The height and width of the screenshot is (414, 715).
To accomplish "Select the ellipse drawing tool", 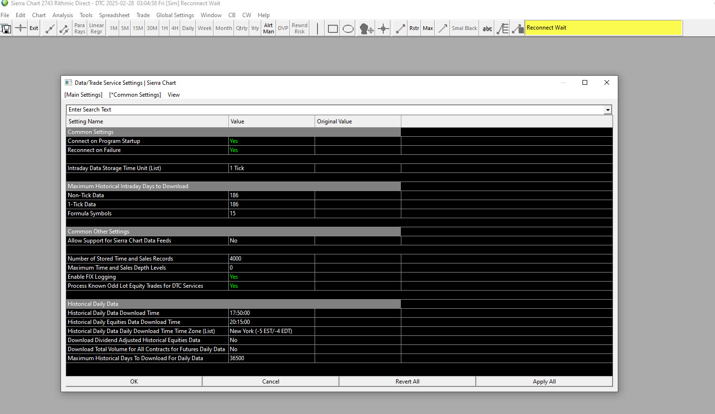I will coord(348,29).
